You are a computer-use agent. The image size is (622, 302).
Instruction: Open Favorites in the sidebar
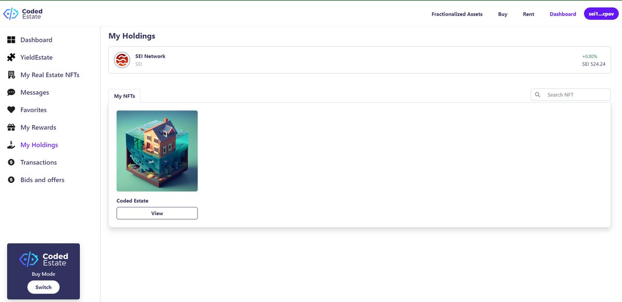tap(34, 110)
